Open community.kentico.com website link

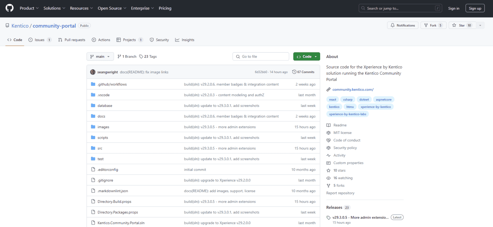point(353,90)
